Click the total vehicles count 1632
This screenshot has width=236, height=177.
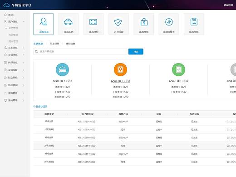tap(62, 81)
